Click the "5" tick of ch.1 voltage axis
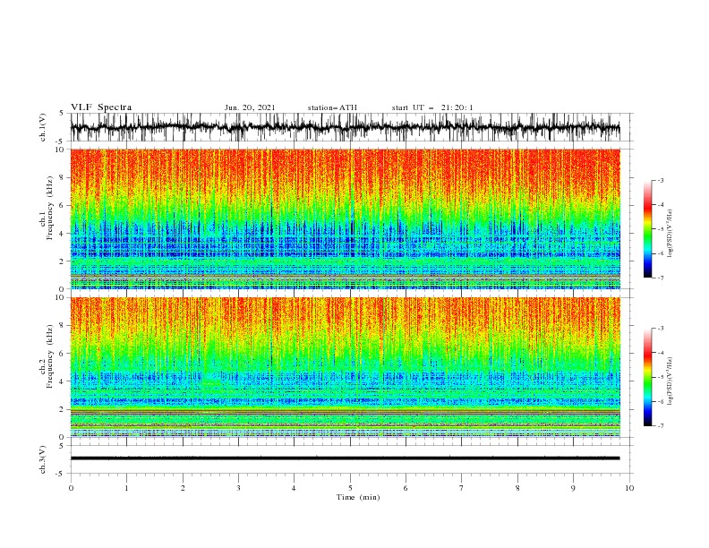709x548 pixels. point(62,114)
